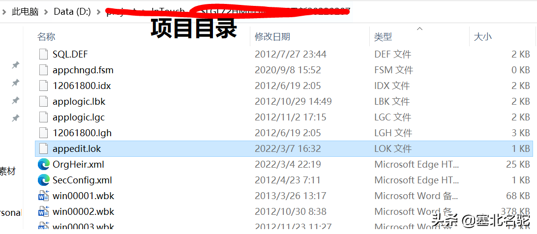Select the appedit.lok file icon

pyautogui.click(x=43, y=148)
